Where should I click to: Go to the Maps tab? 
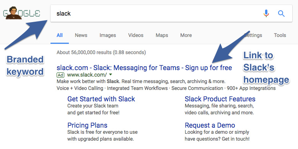[x=162, y=35]
